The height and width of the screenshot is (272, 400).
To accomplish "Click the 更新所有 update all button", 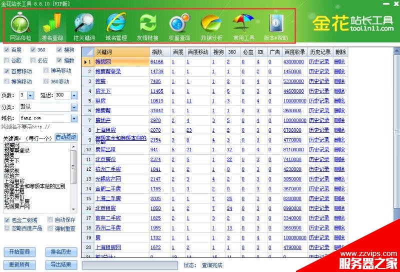I will (19, 264).
